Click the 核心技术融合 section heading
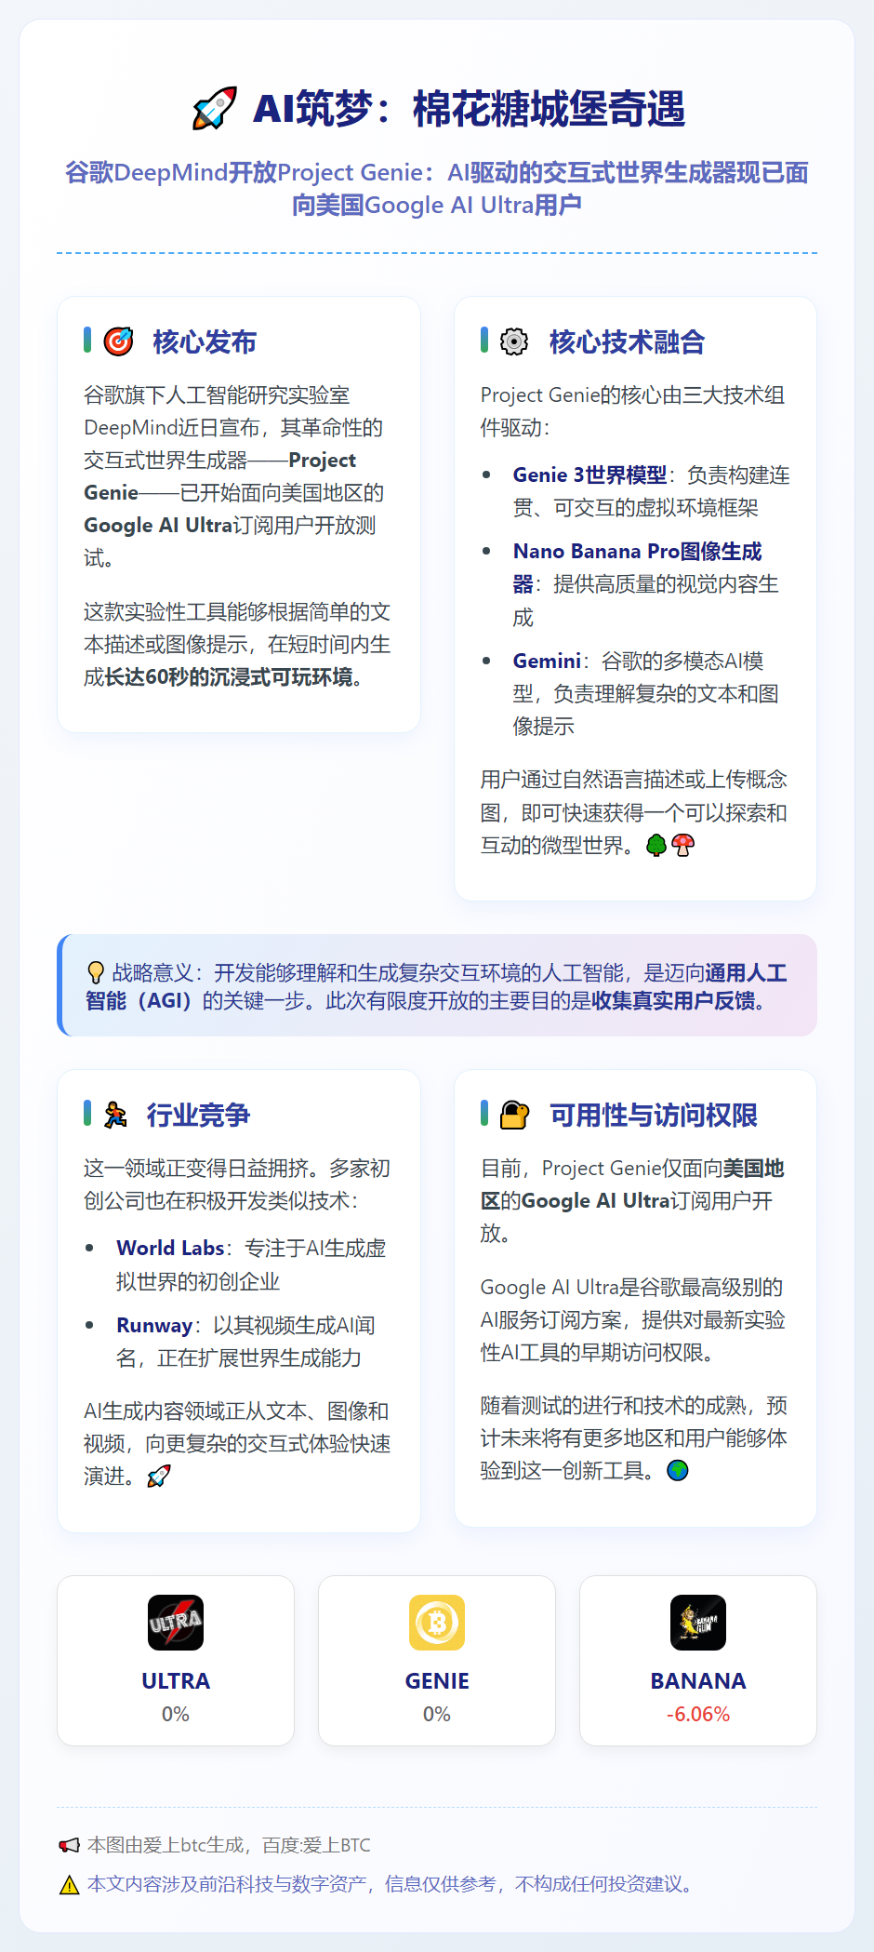The width and height of the screenshot is (874, 1952). click(628, 341)
